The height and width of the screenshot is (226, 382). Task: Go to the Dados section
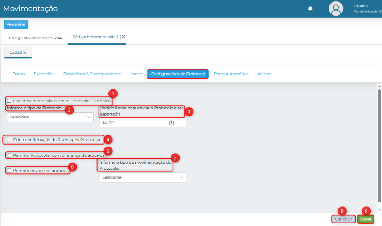tap(19, 74)
